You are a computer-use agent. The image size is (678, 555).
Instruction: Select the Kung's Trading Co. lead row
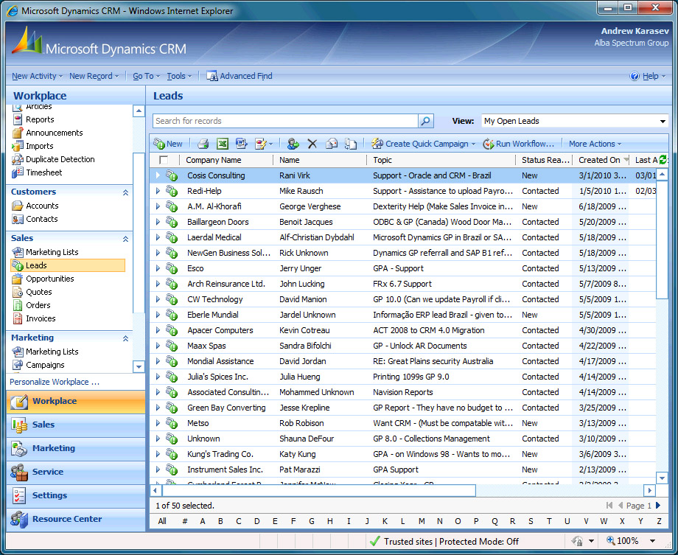point(403,454)
